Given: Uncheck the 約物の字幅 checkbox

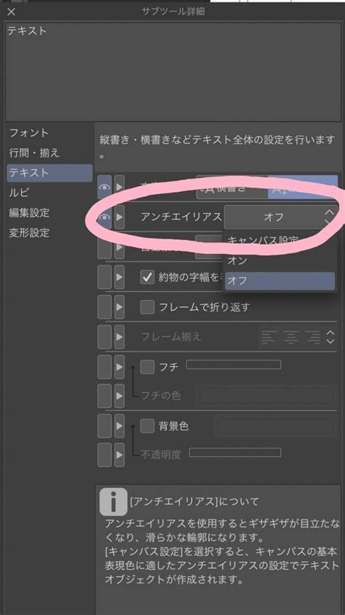Looking at the screenshot, I should (148, 278).
